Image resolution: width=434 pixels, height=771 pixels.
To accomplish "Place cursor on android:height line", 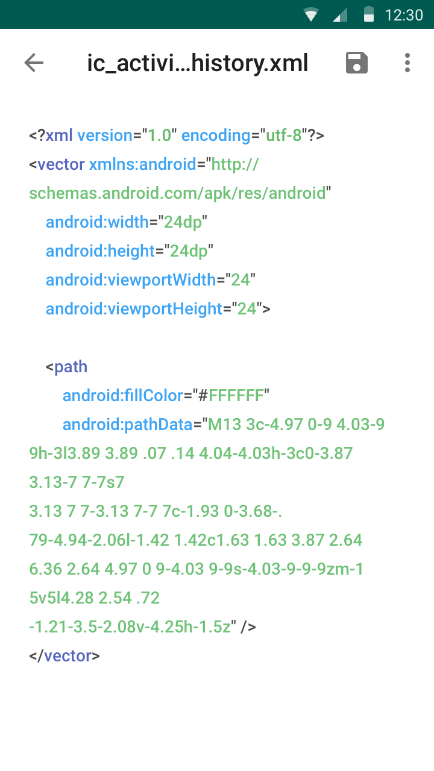I will 101,251.
